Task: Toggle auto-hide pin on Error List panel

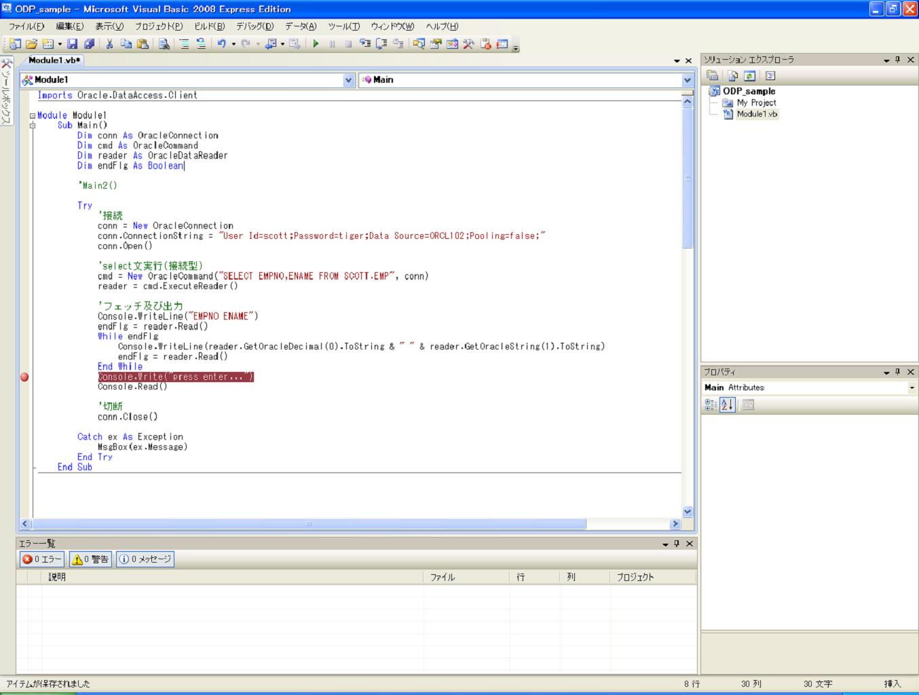Action: click(x=677, y=544)
